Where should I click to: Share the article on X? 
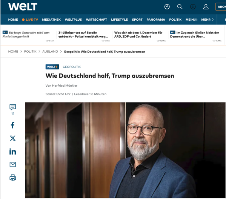13,138
